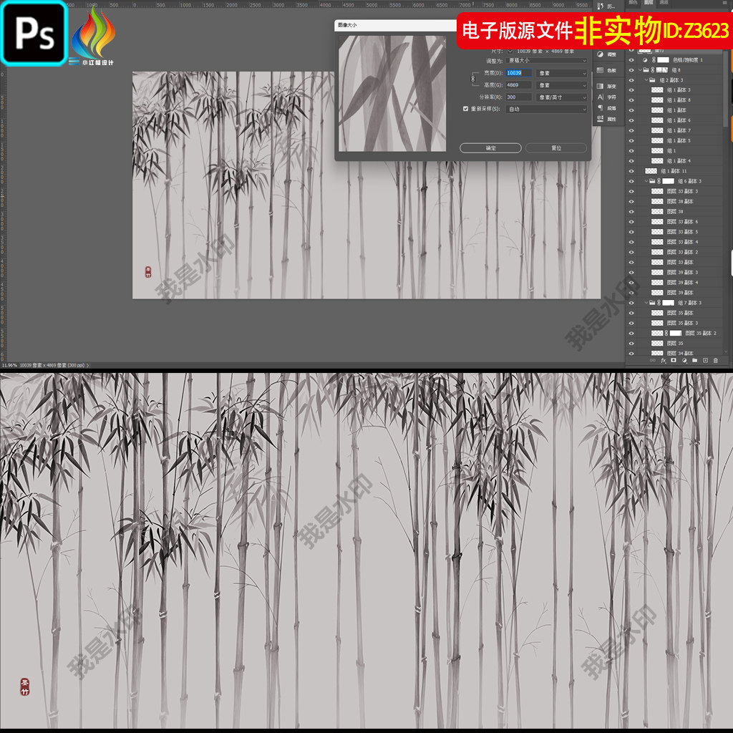This screenshot has width=733, height=733.
Task: Open the 尺寸 dimensions unit dropdown arrow
Action: tap(510, 51)
